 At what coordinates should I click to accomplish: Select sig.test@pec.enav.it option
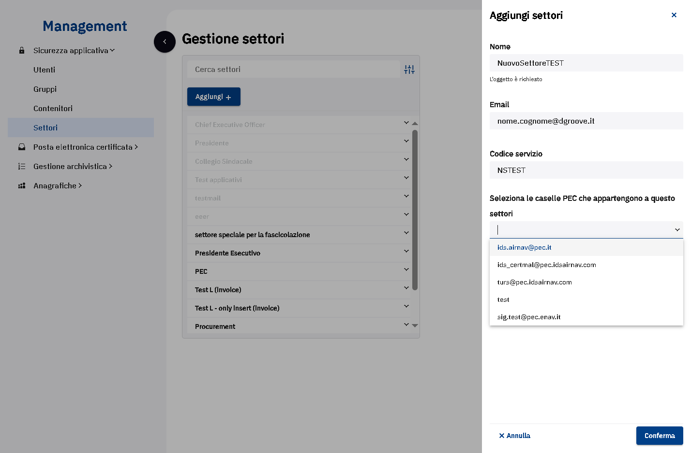pyautogui.click(x=586, y=317)
